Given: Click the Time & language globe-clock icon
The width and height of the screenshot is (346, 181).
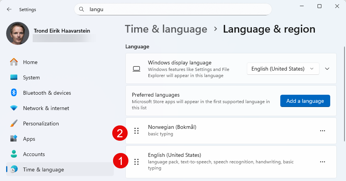Looking at the screenshot, I should pos(14,169).
